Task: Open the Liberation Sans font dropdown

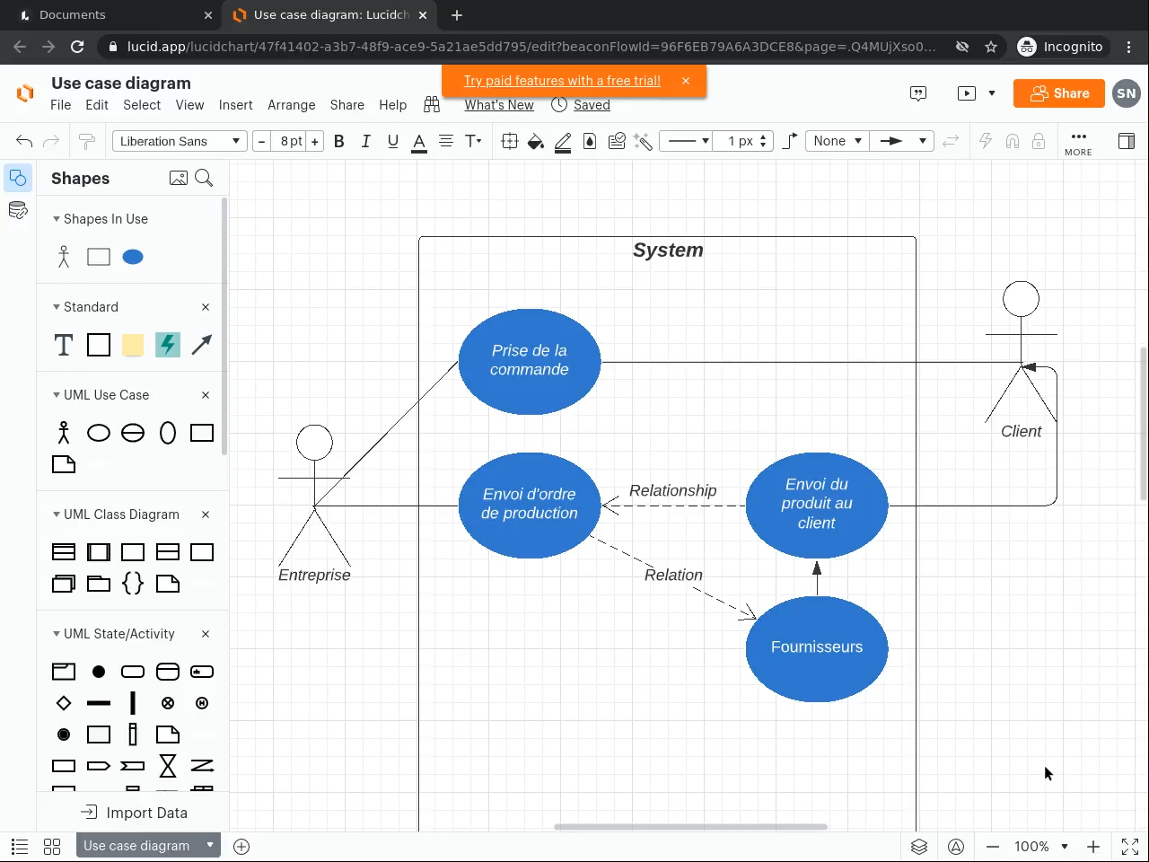Action: click(x=180, y=141)
